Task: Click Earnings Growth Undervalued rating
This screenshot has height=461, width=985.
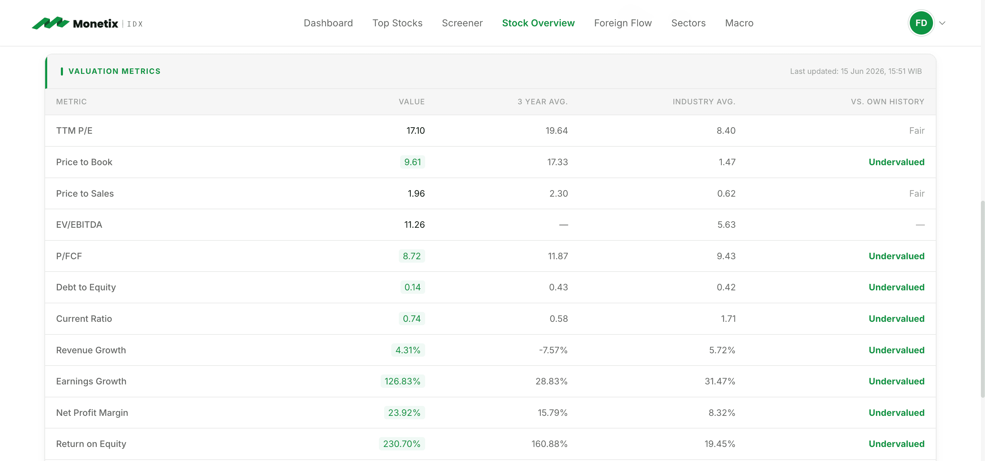Action: pyautogui.click(x=896, y=382)
